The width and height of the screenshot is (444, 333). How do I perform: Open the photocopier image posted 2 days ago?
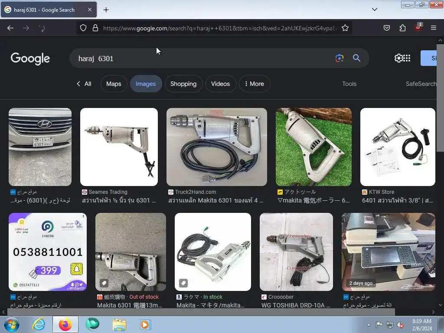(388, 252)
